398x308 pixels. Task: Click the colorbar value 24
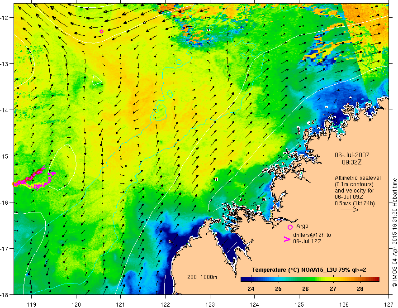click(x=251, y=289)
